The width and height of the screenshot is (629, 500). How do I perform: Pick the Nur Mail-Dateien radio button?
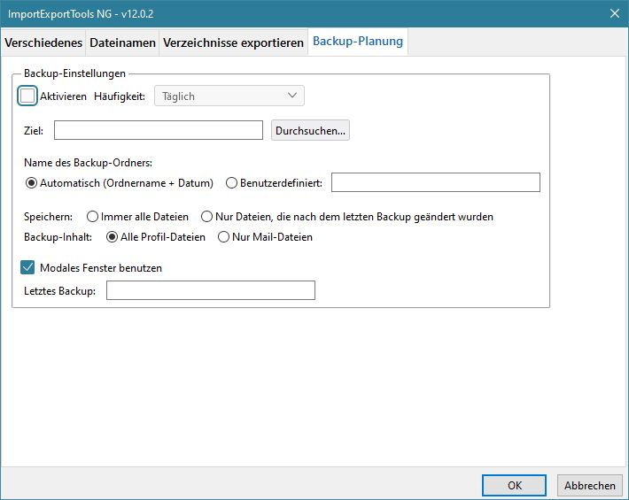[x=224, y=237]
